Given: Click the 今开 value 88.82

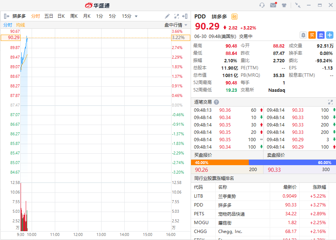Looking at the screenshot, I should pos(279,46).
